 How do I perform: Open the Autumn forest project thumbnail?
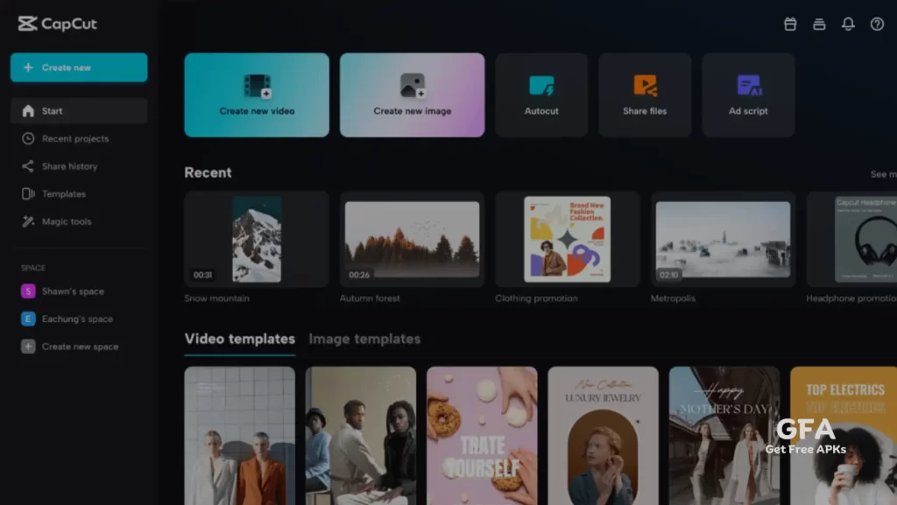(412, 239)
